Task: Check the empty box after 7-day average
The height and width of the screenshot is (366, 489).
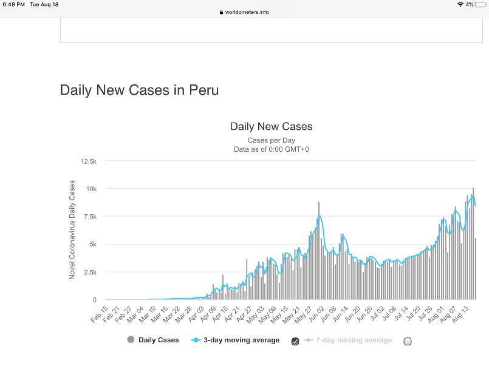Action: tap(408, 341)
